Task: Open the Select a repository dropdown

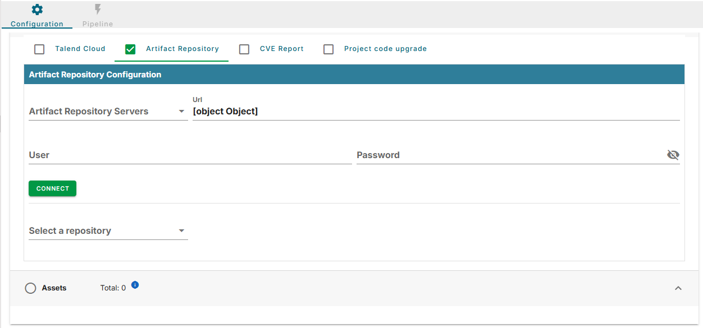Action: pos(108,231)
